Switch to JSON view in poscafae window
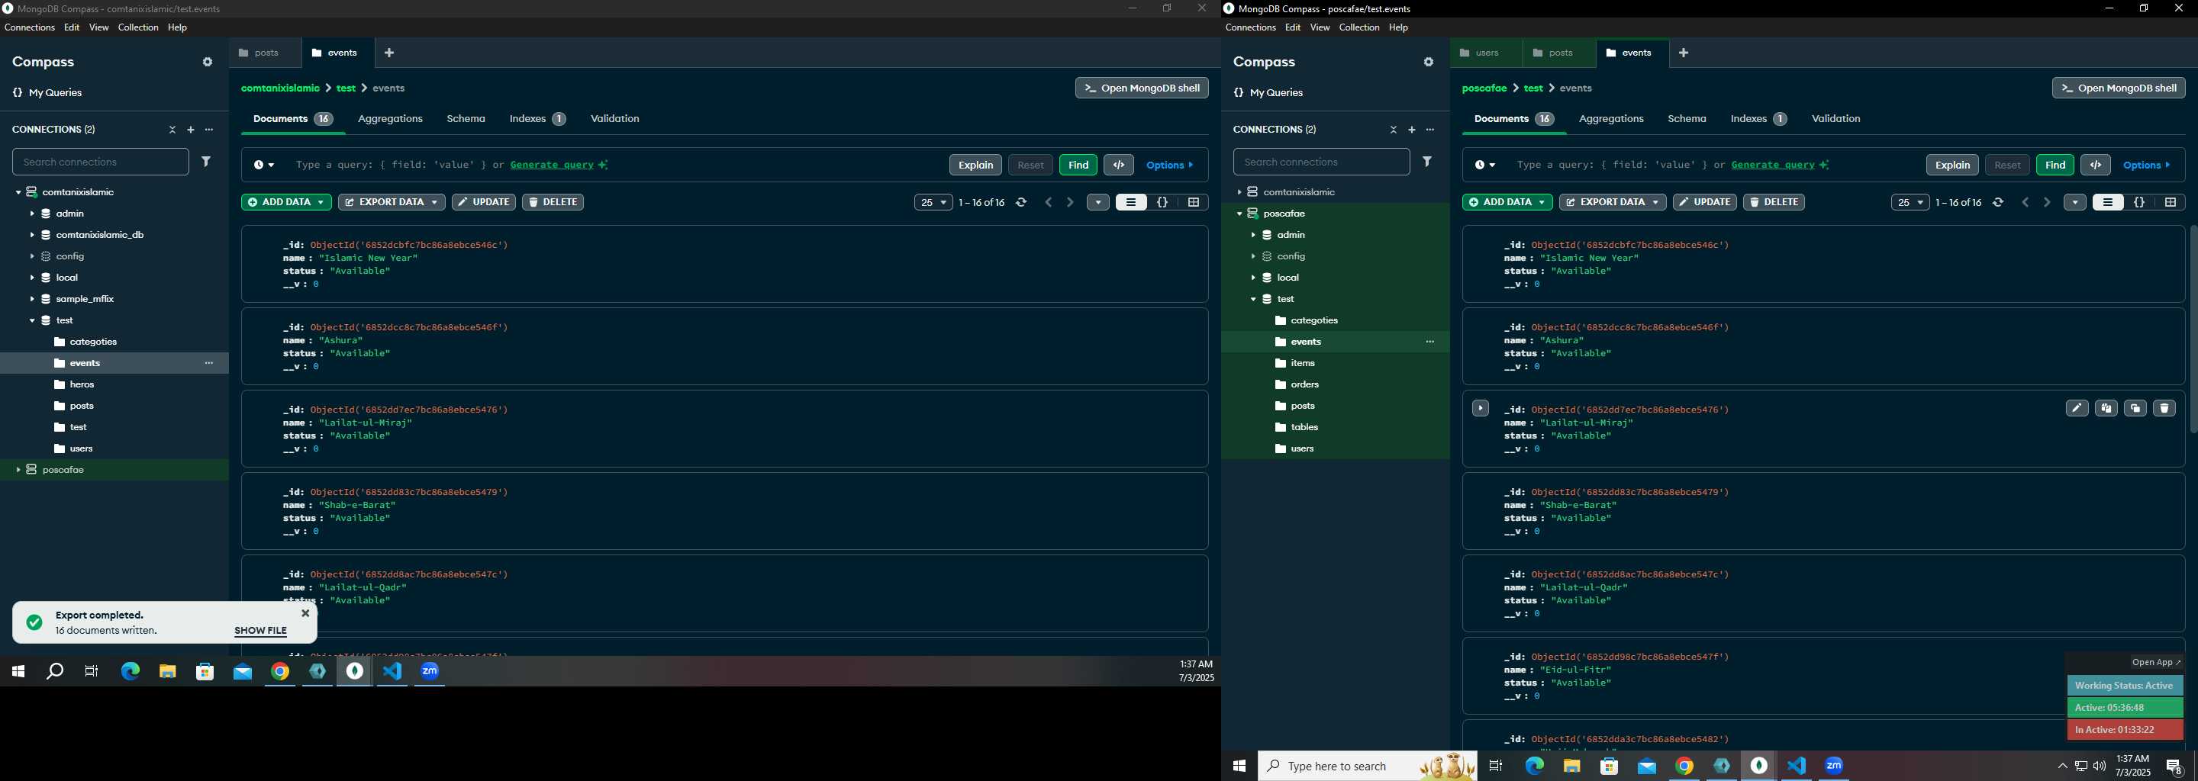This screenshot has height=781, width=2198. (x=2139, y=202)
